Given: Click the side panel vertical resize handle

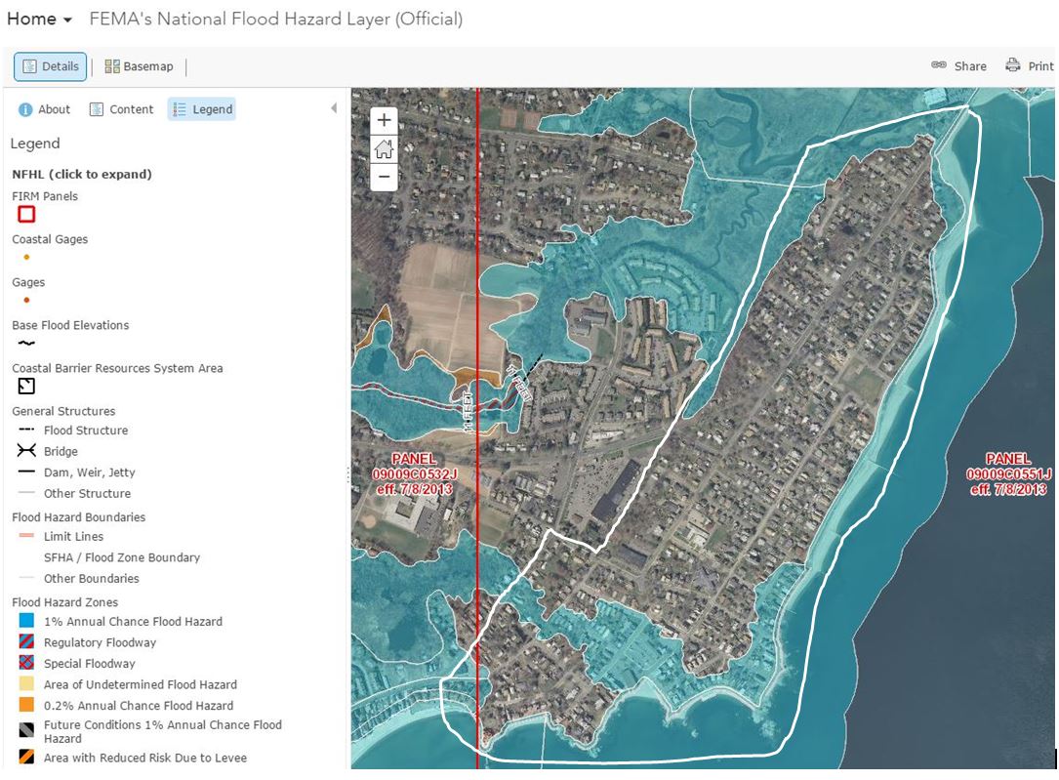Looking at the screenshot, I should (347, 475).
